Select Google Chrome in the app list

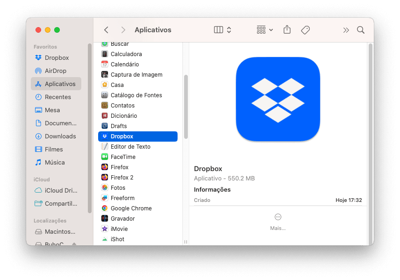coord(138,208)
